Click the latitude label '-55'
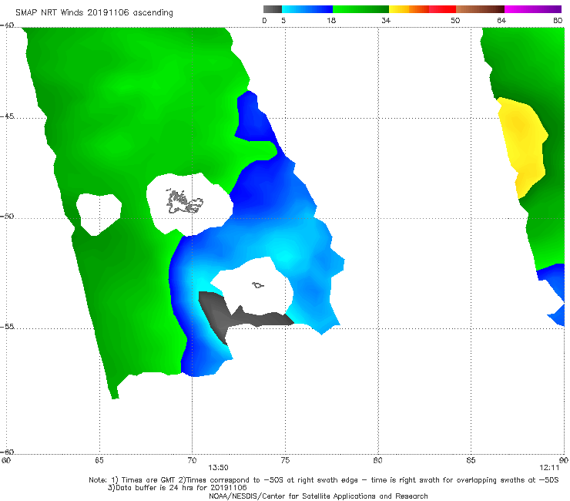Image resolution: width=570 pixels, height=501 pixels. click(x=7, y=326)
